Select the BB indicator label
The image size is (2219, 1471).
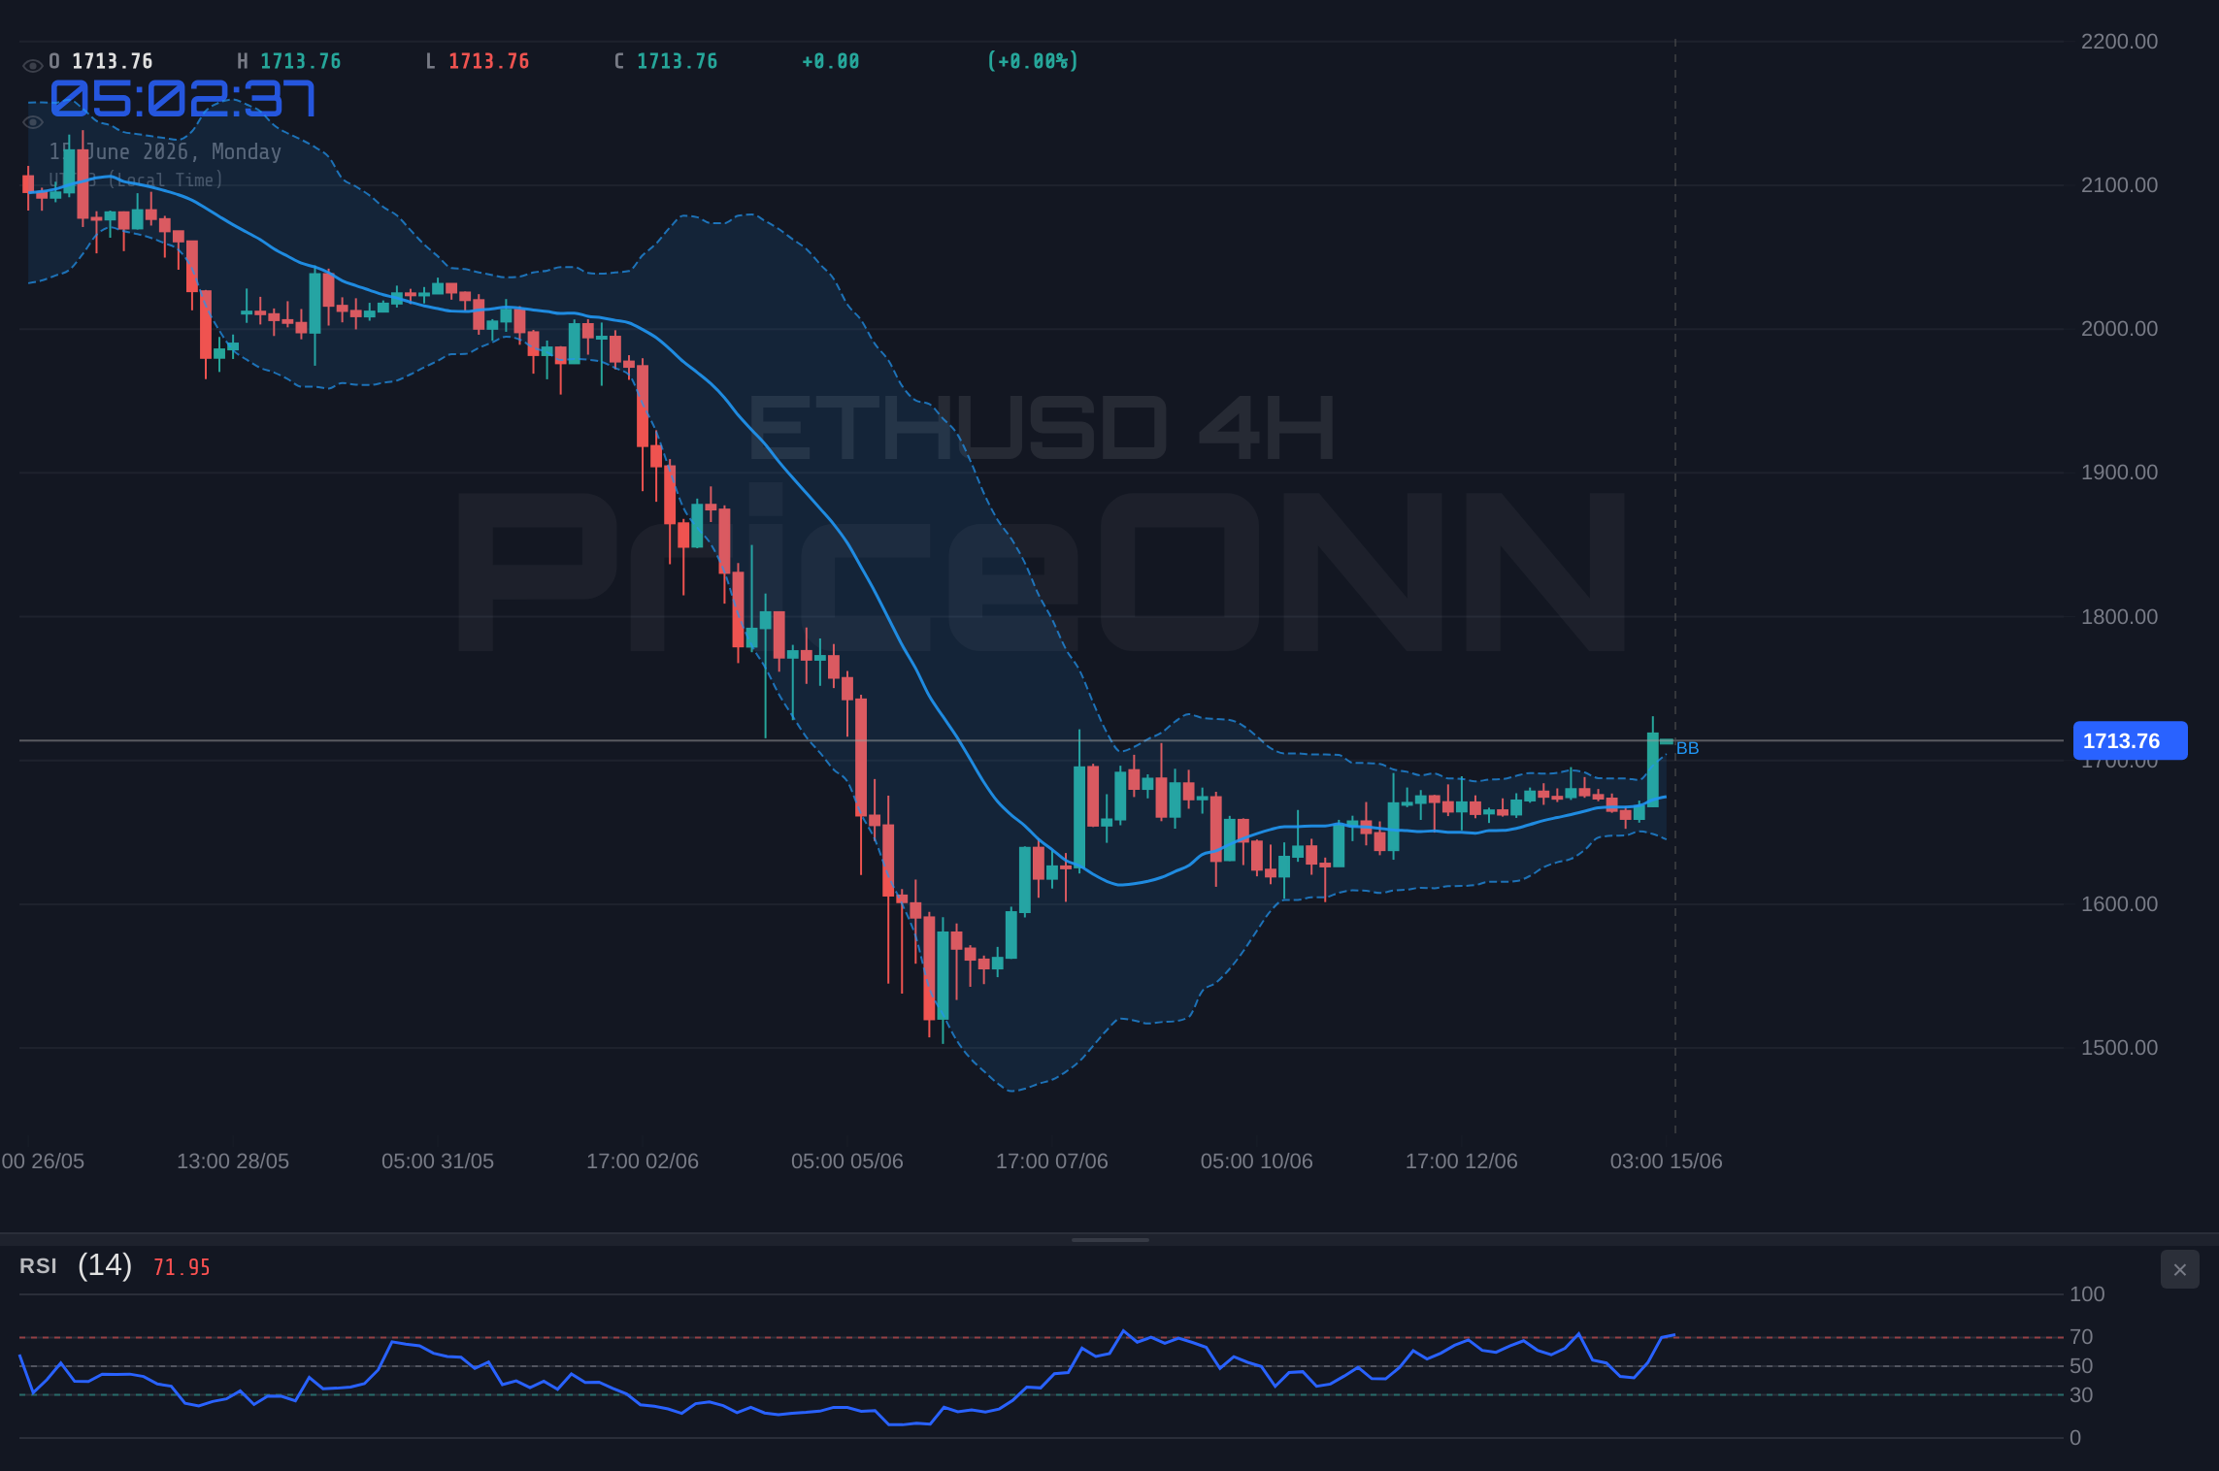(x=1687, y=748)
